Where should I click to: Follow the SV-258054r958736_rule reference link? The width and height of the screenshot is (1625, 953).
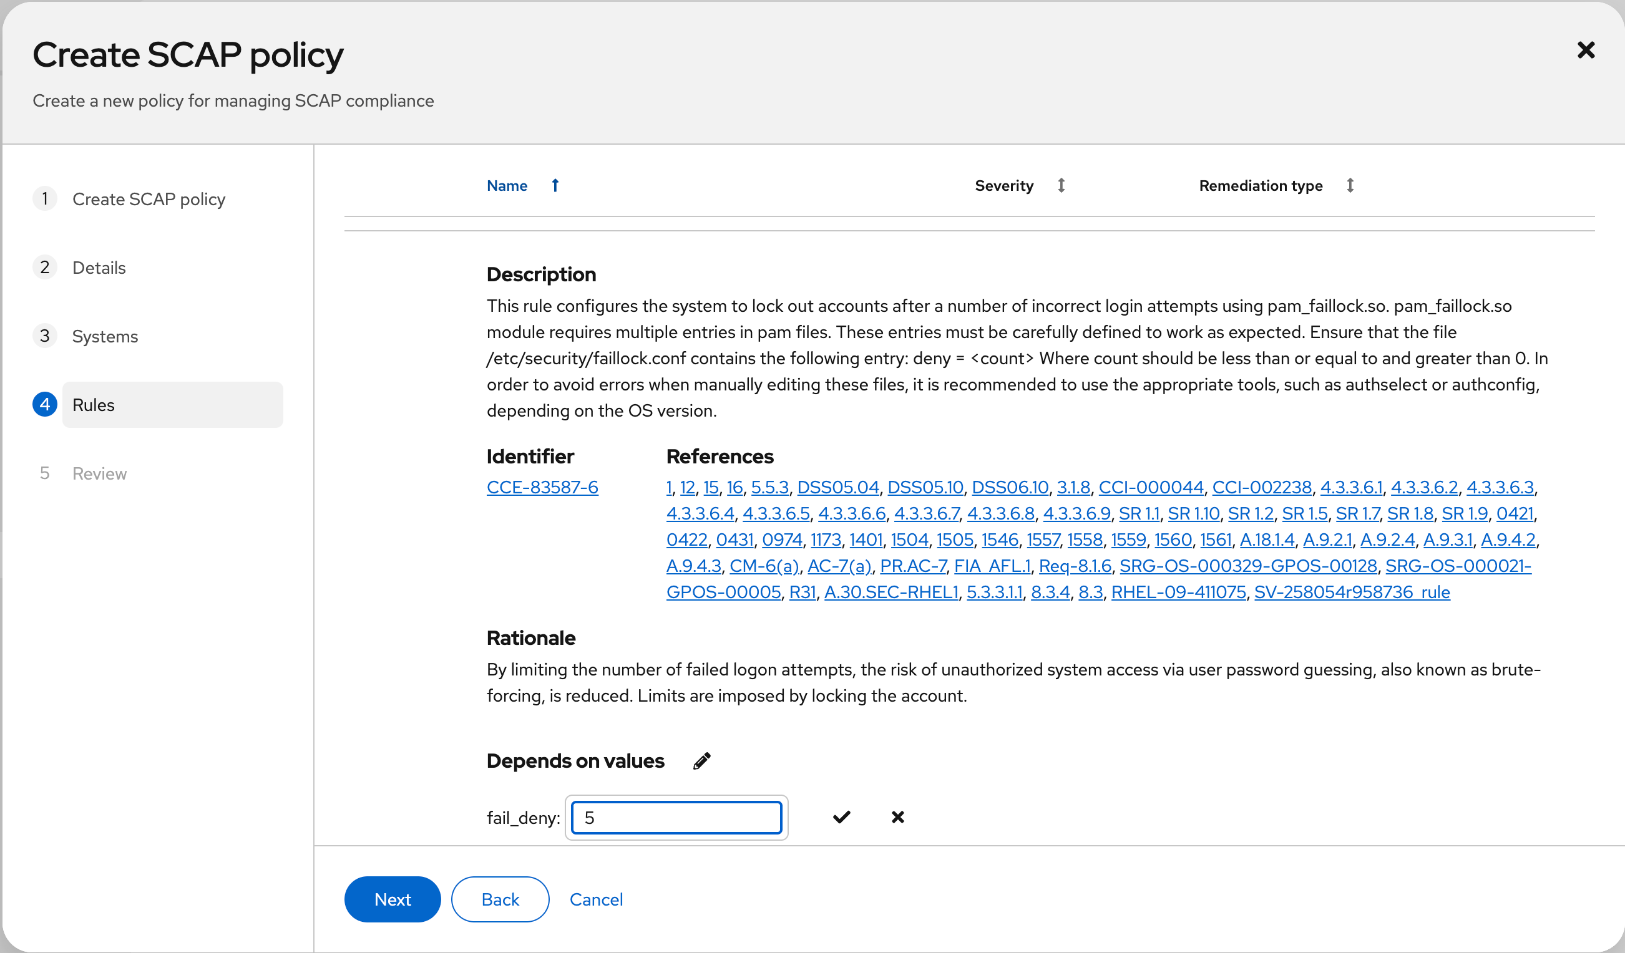1352,592
